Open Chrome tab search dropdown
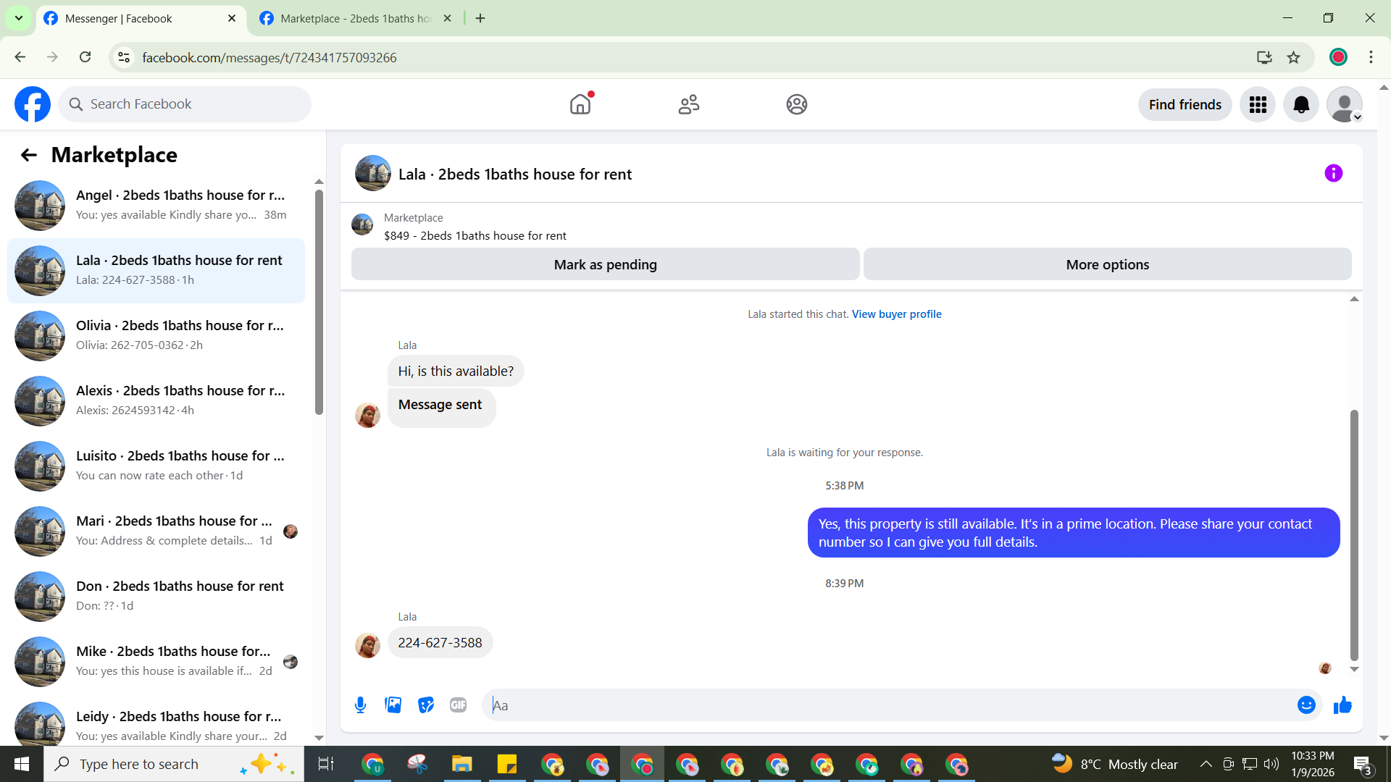The width and height of the screenshot is (1391, 782). pos(19,18)
